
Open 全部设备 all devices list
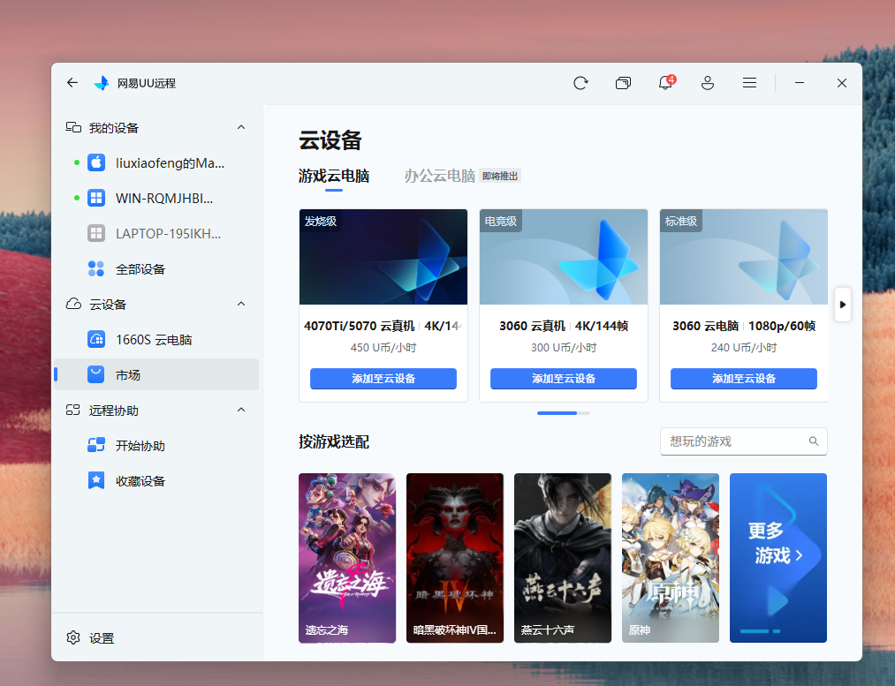click(x=156, y=269)
